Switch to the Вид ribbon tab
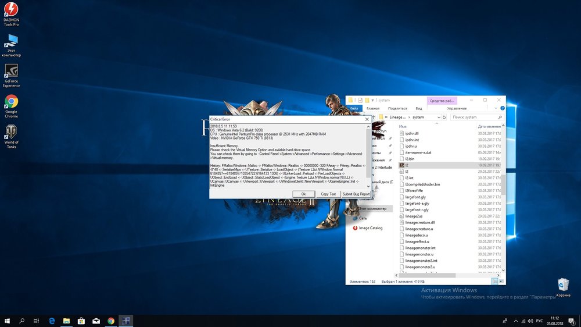Image resolution: width=581 pixels, height=327 pixels. point(418,108)
